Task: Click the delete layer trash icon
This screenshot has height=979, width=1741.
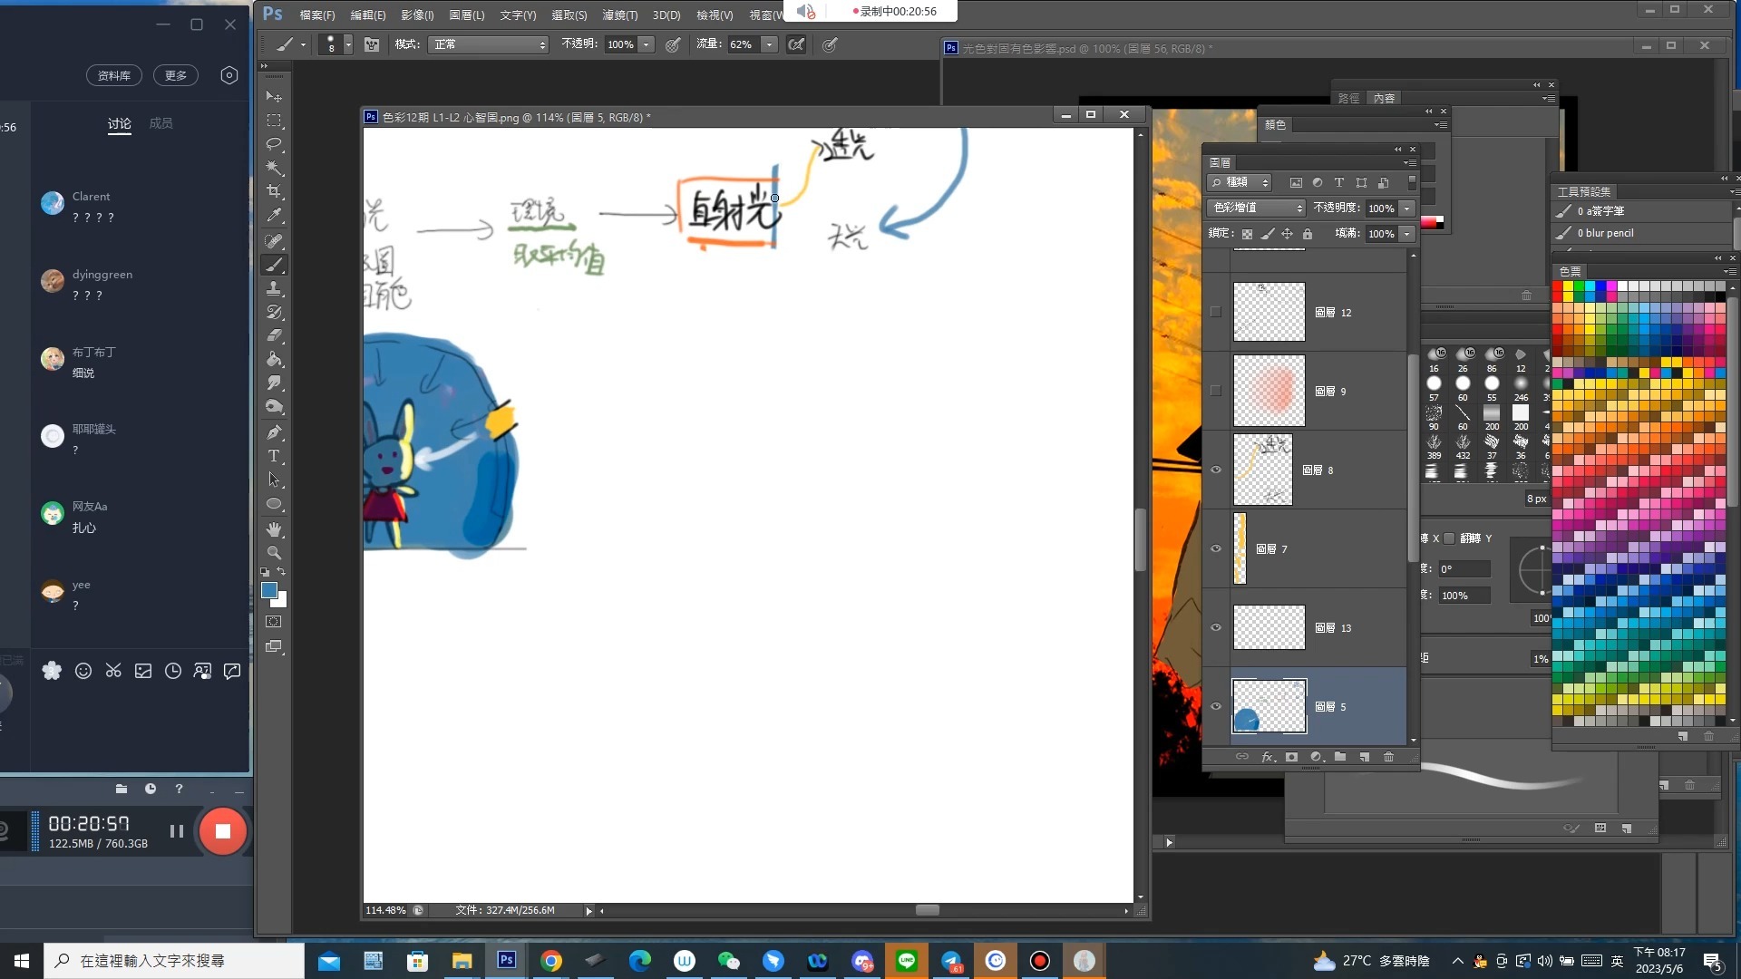Action: [1388, 757]
